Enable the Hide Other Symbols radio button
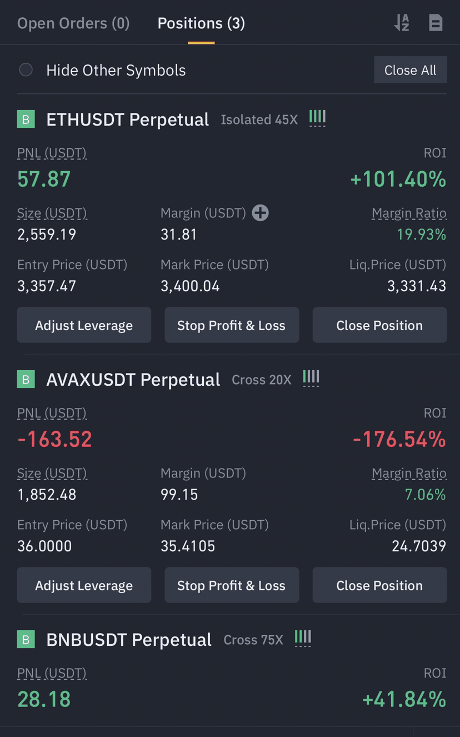The height and width of the screenshot is (737, 460). [26, 70]
